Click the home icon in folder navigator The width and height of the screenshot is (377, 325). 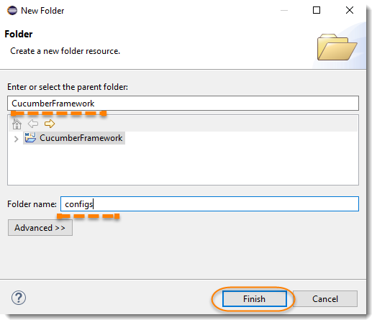tap(17, 124)
